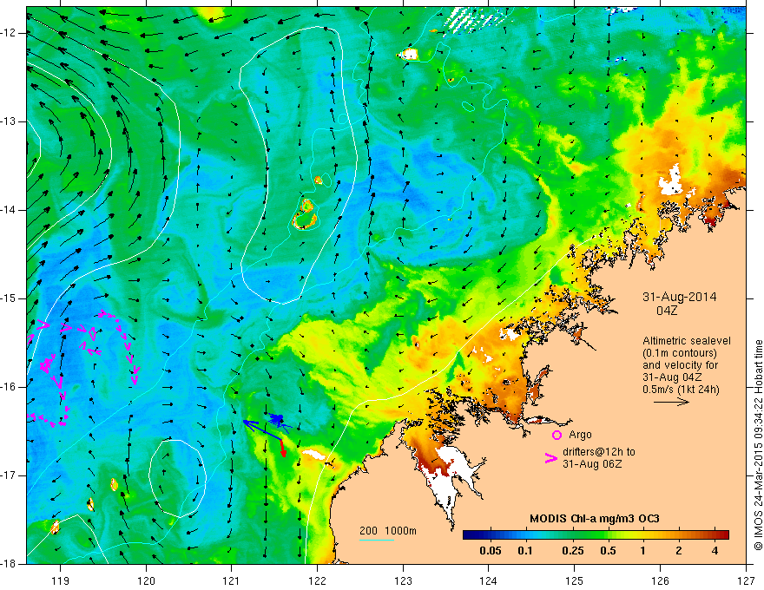Click the IMOS copyright timestamp text
764x590 pixels.
[x=758, y=444]
